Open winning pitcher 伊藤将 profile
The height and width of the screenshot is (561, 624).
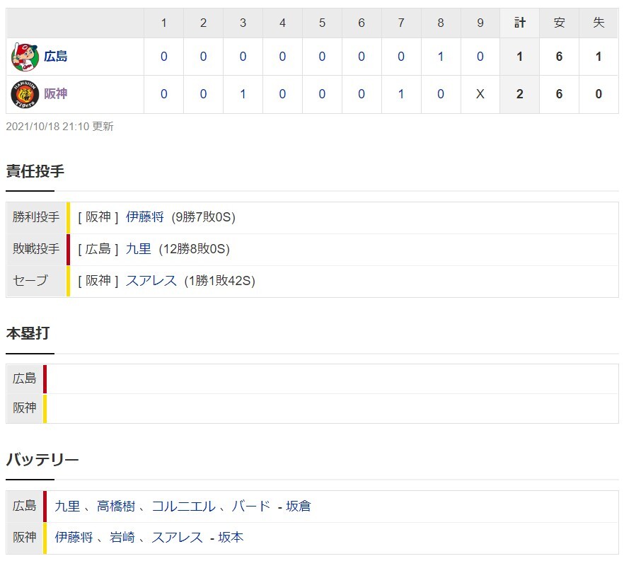pyautogui.click(x=145, y=217)
